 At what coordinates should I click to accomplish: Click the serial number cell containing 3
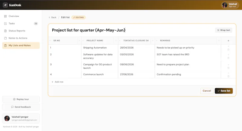[65, 66]
